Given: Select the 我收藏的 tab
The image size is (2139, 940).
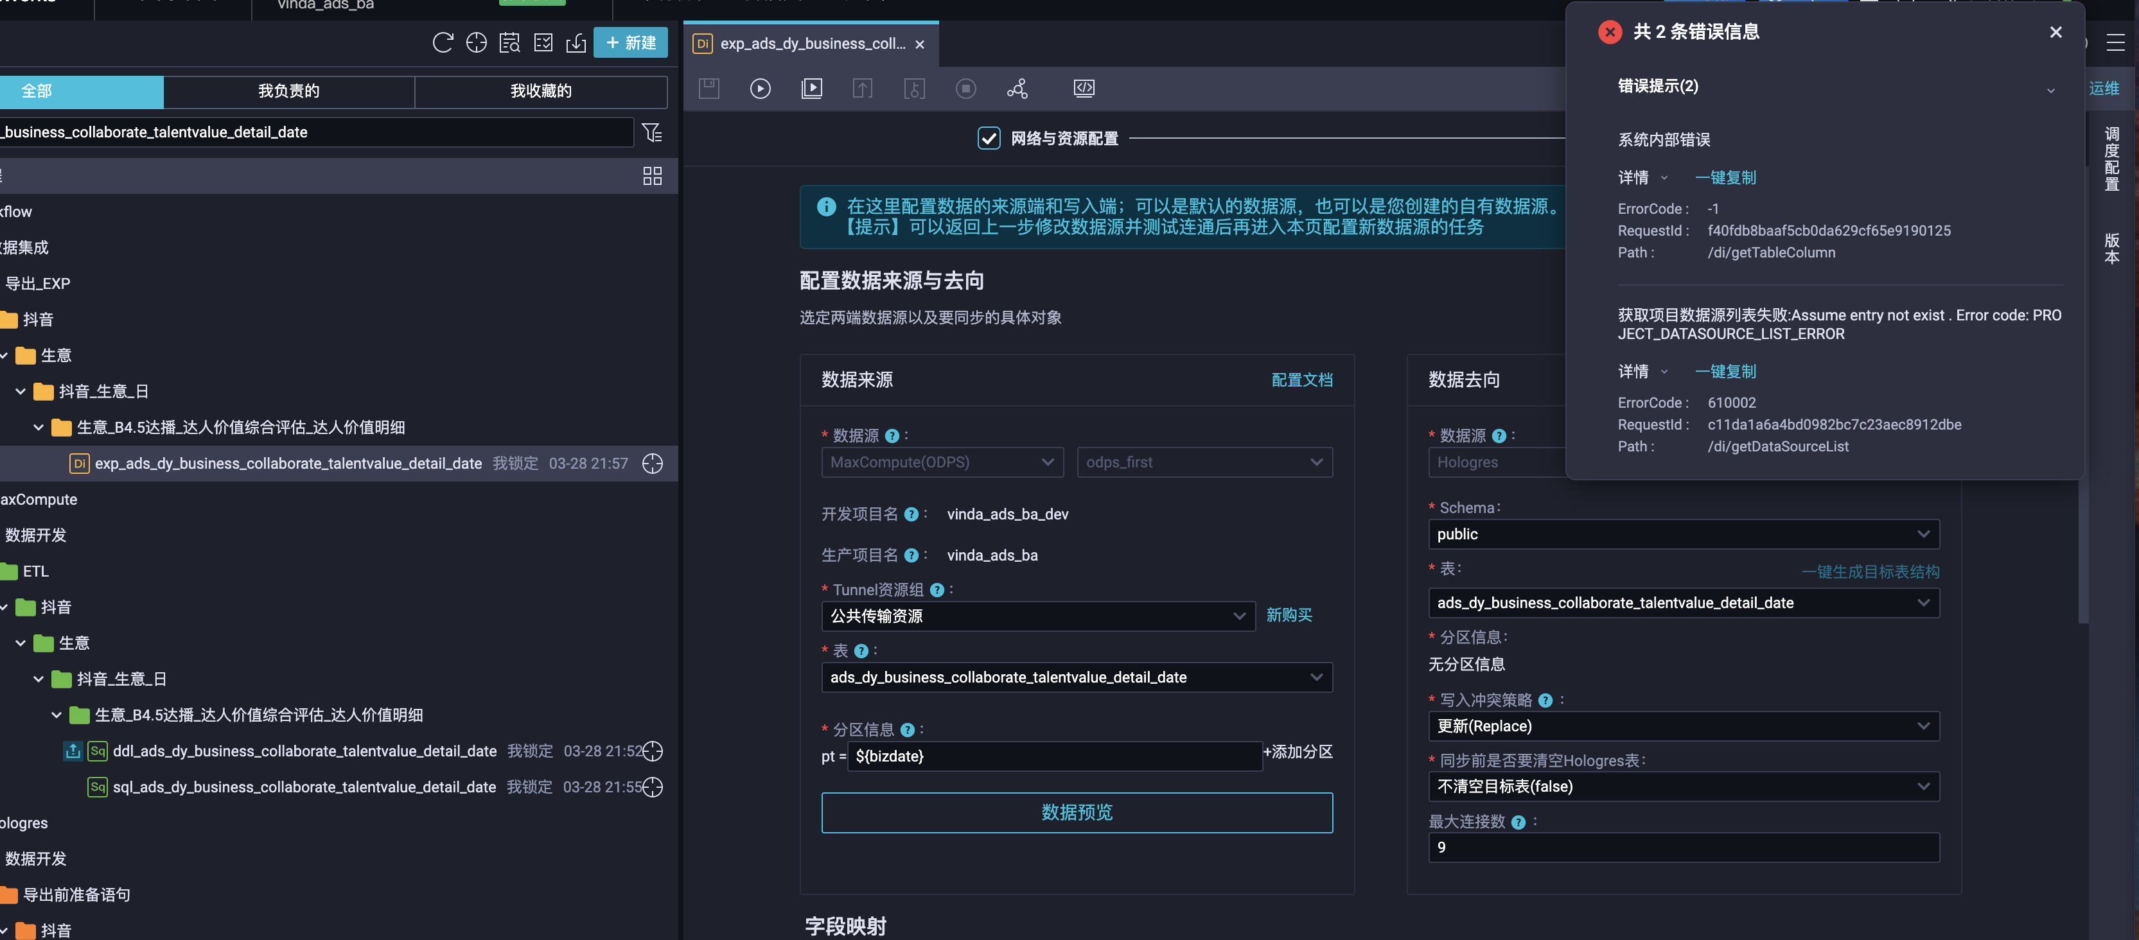Looking at the screenshot, I should tap(541, 91).
